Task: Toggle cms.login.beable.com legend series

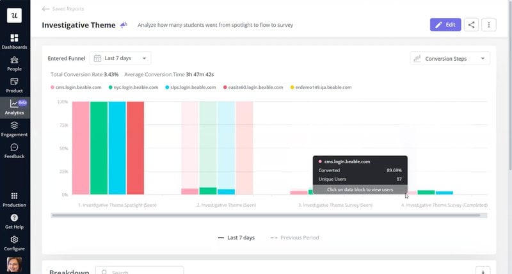Action: (x=78, y=87)
